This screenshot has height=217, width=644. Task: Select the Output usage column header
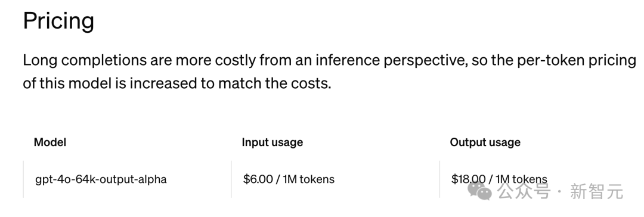(x=485, y=142)
